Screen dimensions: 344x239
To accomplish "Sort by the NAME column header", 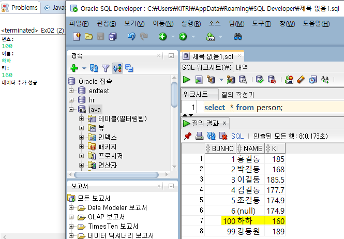I will click(250, 148).
